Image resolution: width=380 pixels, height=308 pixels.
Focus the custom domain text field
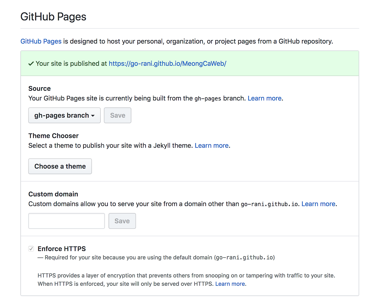click(66, 221)
